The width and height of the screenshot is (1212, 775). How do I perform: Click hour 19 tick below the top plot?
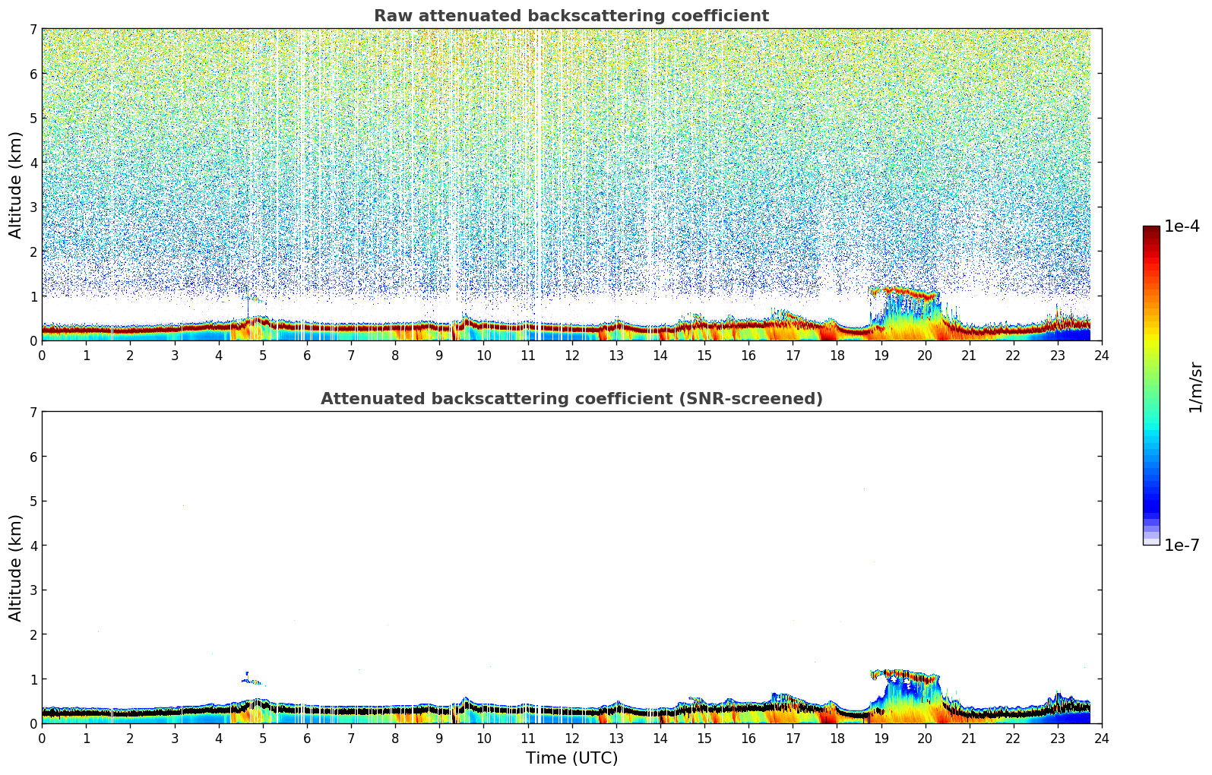pyautogui.click(x=881, y=356)
